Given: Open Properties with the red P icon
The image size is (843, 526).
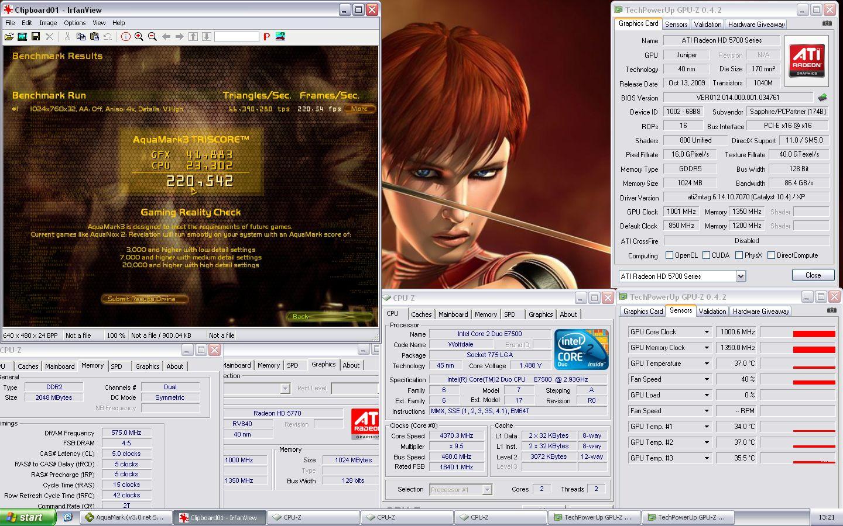Looking at the screenshot, I should [266, 36].
